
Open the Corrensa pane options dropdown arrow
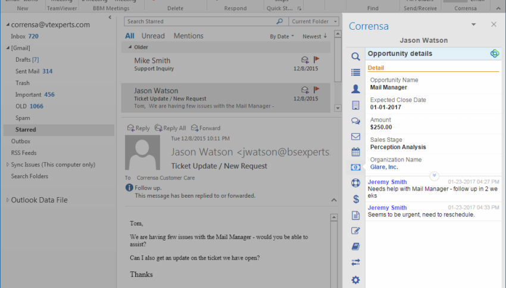click(x=473, y=24)
